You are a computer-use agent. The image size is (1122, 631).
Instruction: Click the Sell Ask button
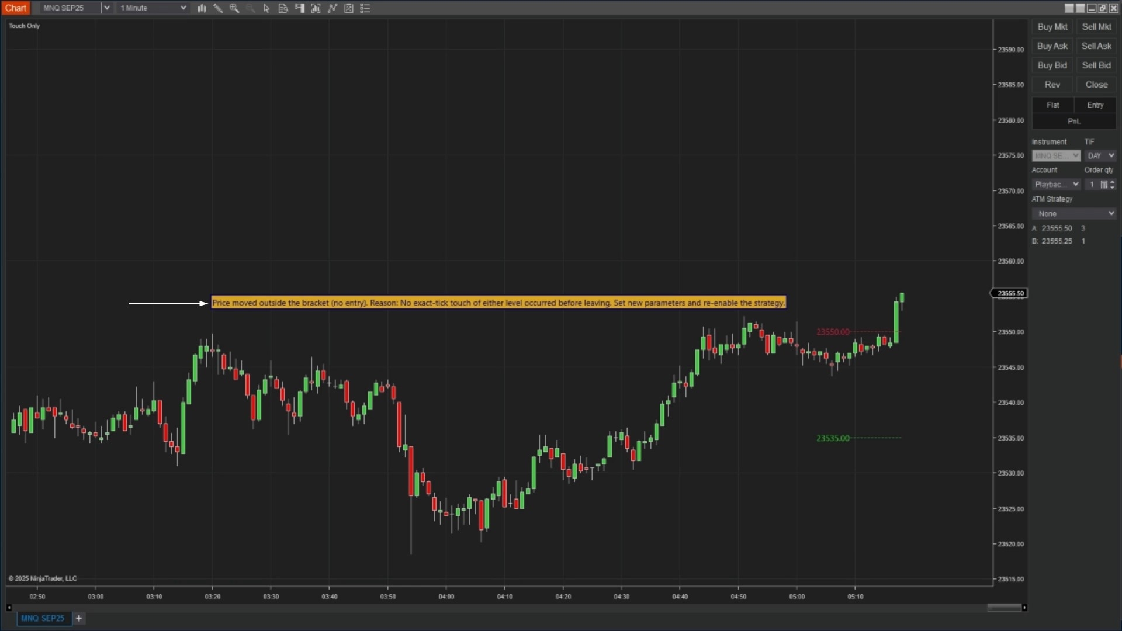click(x=1096, y=46)
